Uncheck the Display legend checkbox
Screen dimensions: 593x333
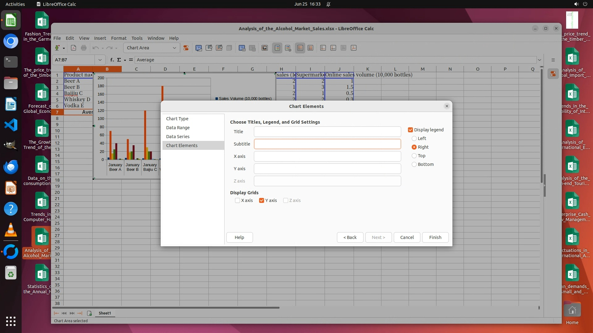coord(410,130)
